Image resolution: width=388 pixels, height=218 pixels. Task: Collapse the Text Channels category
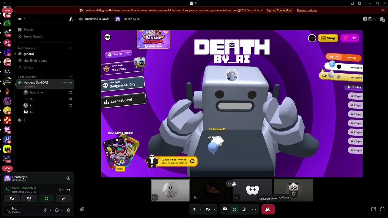(28, 48)
